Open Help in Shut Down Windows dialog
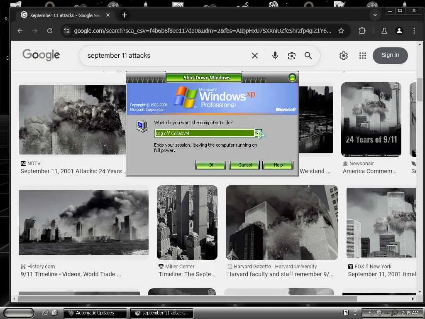The width and height of the screenshot is (425, 319). point(278,165)
